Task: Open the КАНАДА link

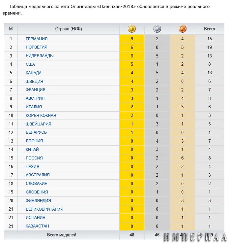Action: point(34,73)
